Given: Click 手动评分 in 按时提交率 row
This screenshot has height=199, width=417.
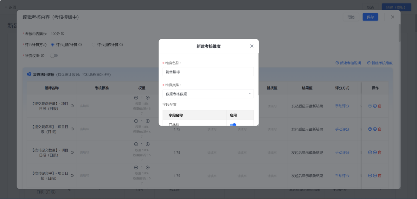Looking at the screenshot, I should pyautogui.click(x=342, y=176).
